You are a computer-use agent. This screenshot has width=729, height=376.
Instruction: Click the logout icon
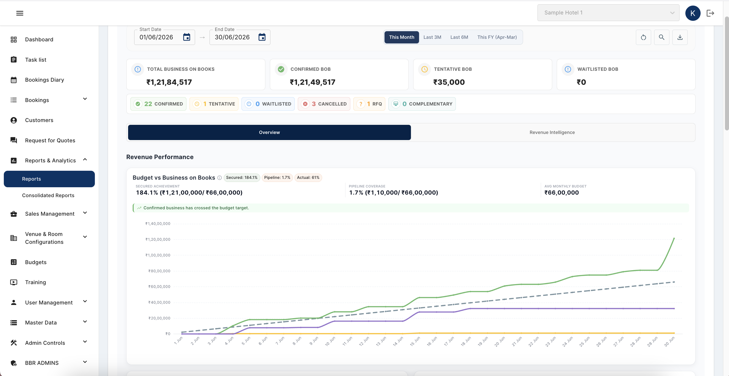tap(710, 13)
